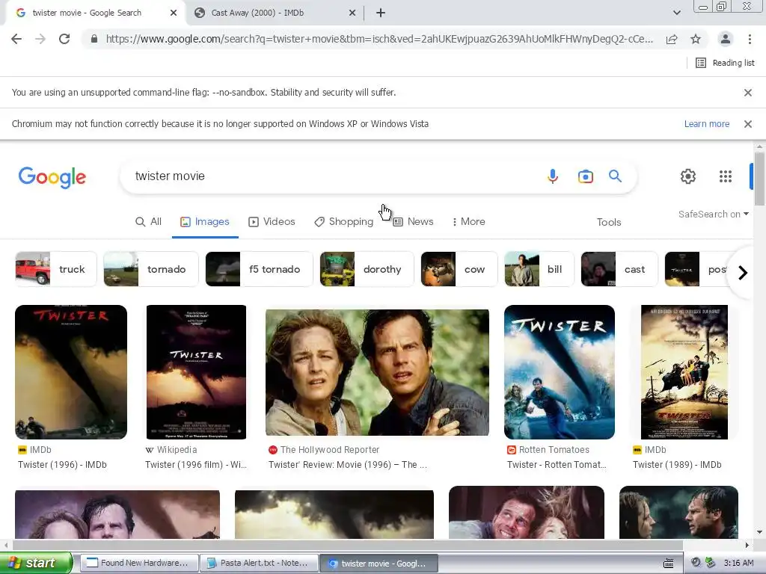Open the Hollywood Reporter review image
Viewport: 766px width, 574px height.
(377, 372)
